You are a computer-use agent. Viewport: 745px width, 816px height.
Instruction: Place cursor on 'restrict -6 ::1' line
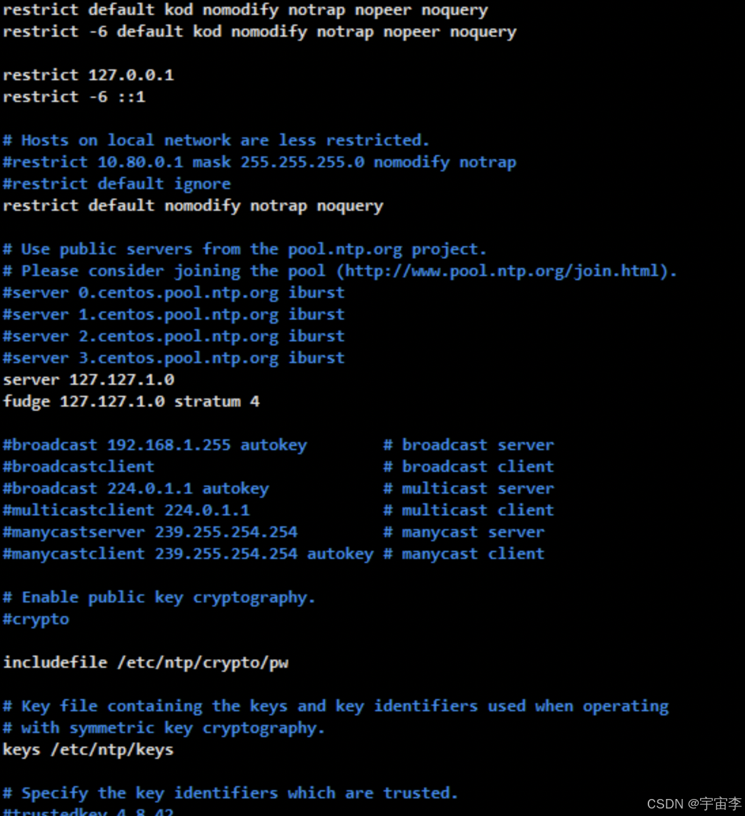[x=74, y=97]
